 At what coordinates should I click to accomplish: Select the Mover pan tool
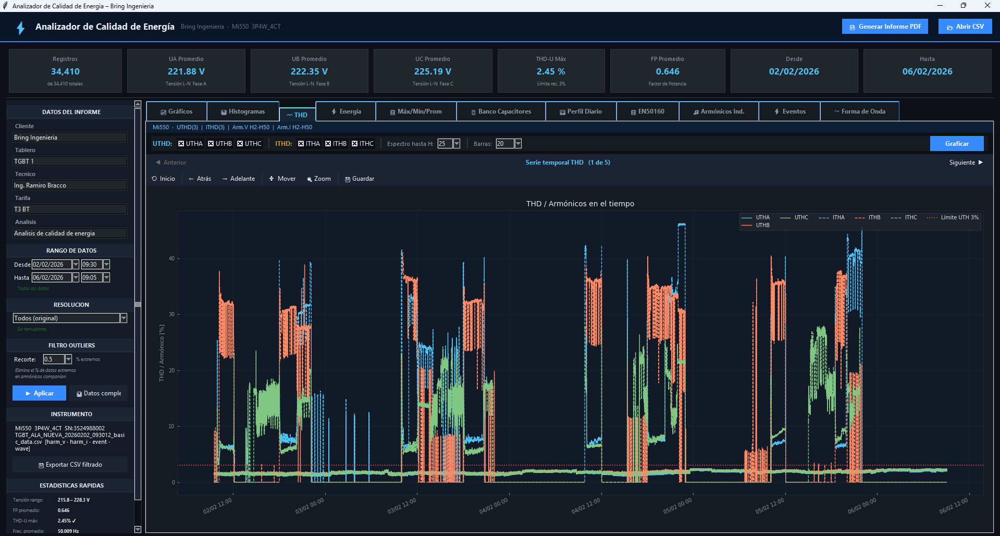[282, 179]
